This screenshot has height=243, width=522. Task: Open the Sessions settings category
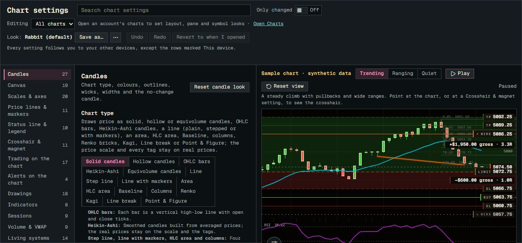38,216
